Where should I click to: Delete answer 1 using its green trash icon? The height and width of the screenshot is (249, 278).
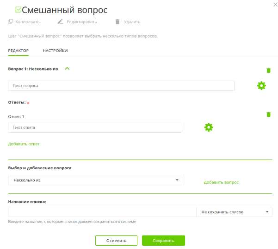(x=268, y=115)
